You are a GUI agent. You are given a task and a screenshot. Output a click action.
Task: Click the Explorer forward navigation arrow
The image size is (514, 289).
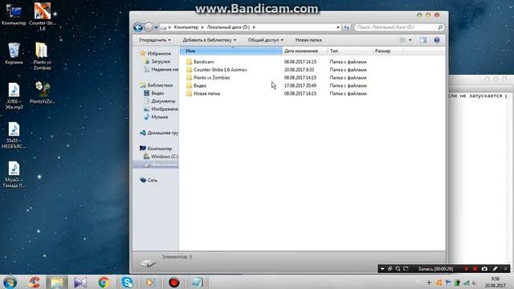pos(149,27)
